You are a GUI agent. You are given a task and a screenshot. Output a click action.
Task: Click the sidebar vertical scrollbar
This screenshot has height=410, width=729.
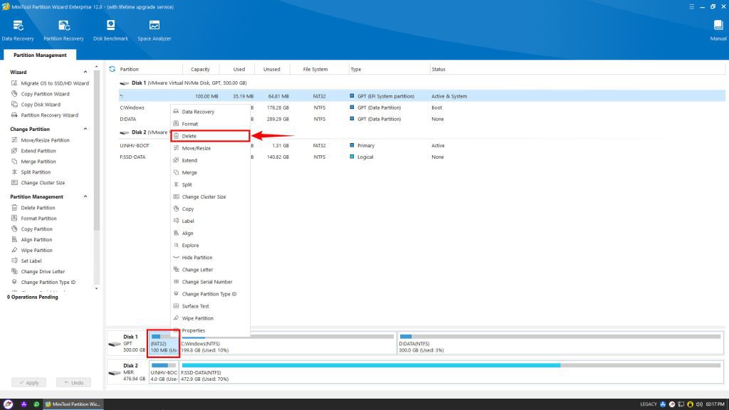click(x=97, y=151)
